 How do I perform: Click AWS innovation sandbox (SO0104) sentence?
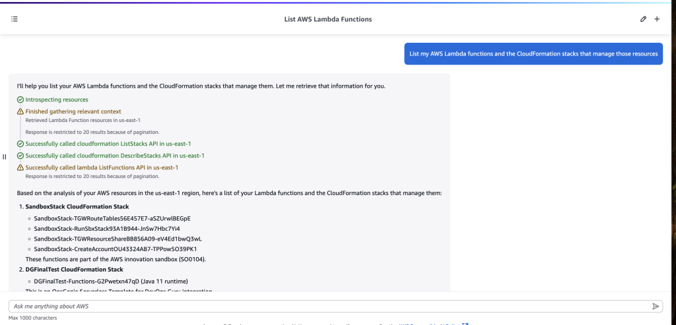tap(115, 259)
